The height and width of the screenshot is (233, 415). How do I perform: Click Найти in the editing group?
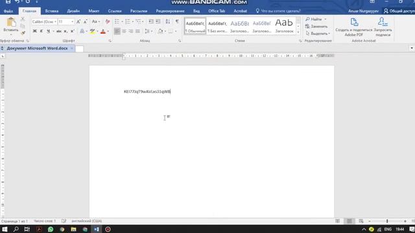316,19
